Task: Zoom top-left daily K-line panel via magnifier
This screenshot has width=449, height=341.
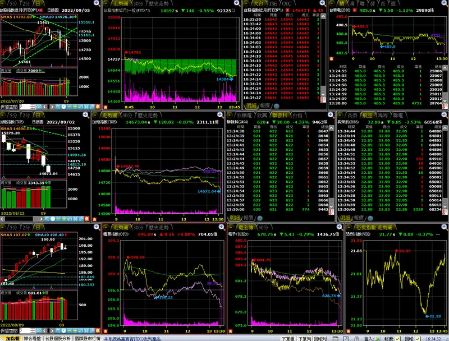Action: pos(97,3)
